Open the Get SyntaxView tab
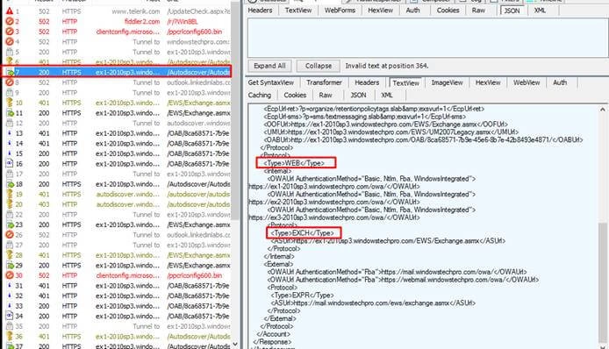The image size is (609, 349). (x=270, y=82)
